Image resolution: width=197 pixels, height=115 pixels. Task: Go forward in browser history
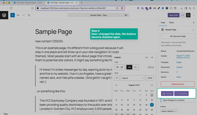point(7,8)
